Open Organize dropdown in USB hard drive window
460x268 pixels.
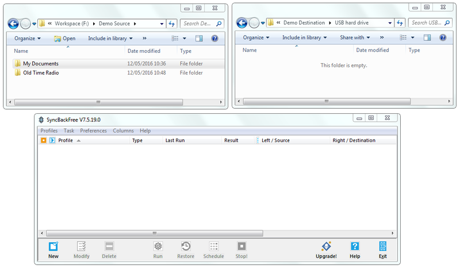tap(256, 37)
